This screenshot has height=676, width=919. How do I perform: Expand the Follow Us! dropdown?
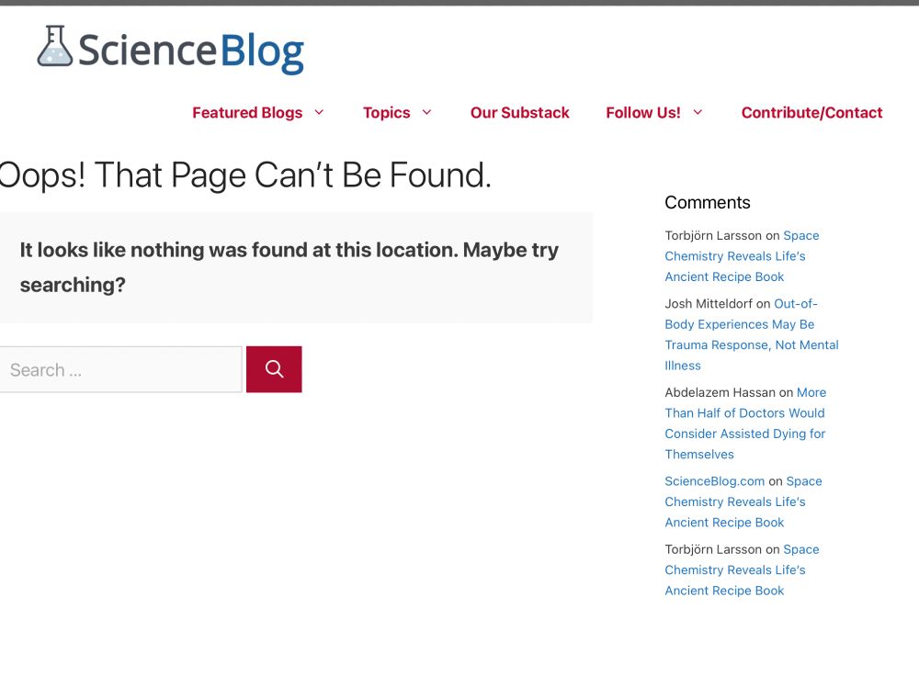click(x=698, y=112)
